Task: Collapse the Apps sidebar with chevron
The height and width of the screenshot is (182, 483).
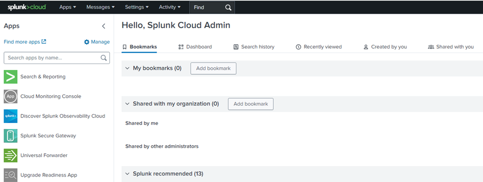Action: coord(103,26)
